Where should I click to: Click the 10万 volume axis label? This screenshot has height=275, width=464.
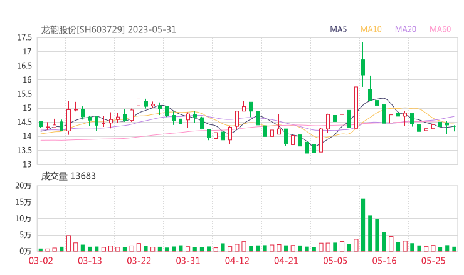[23, 219]
